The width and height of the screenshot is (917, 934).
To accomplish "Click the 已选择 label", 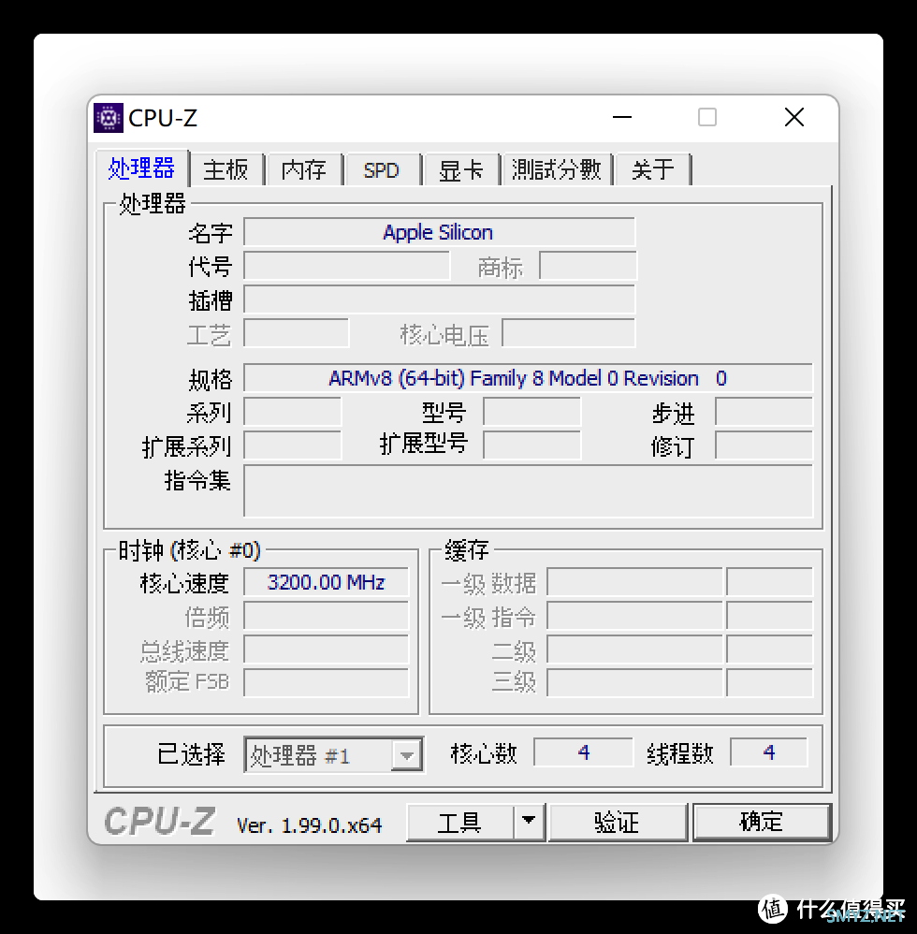I will (x=191, y=754).
